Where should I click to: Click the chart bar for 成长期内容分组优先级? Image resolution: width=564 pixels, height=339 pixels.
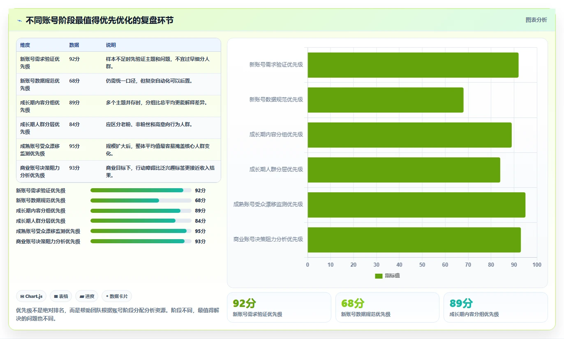pyautogui.click(x=409, y=135)
